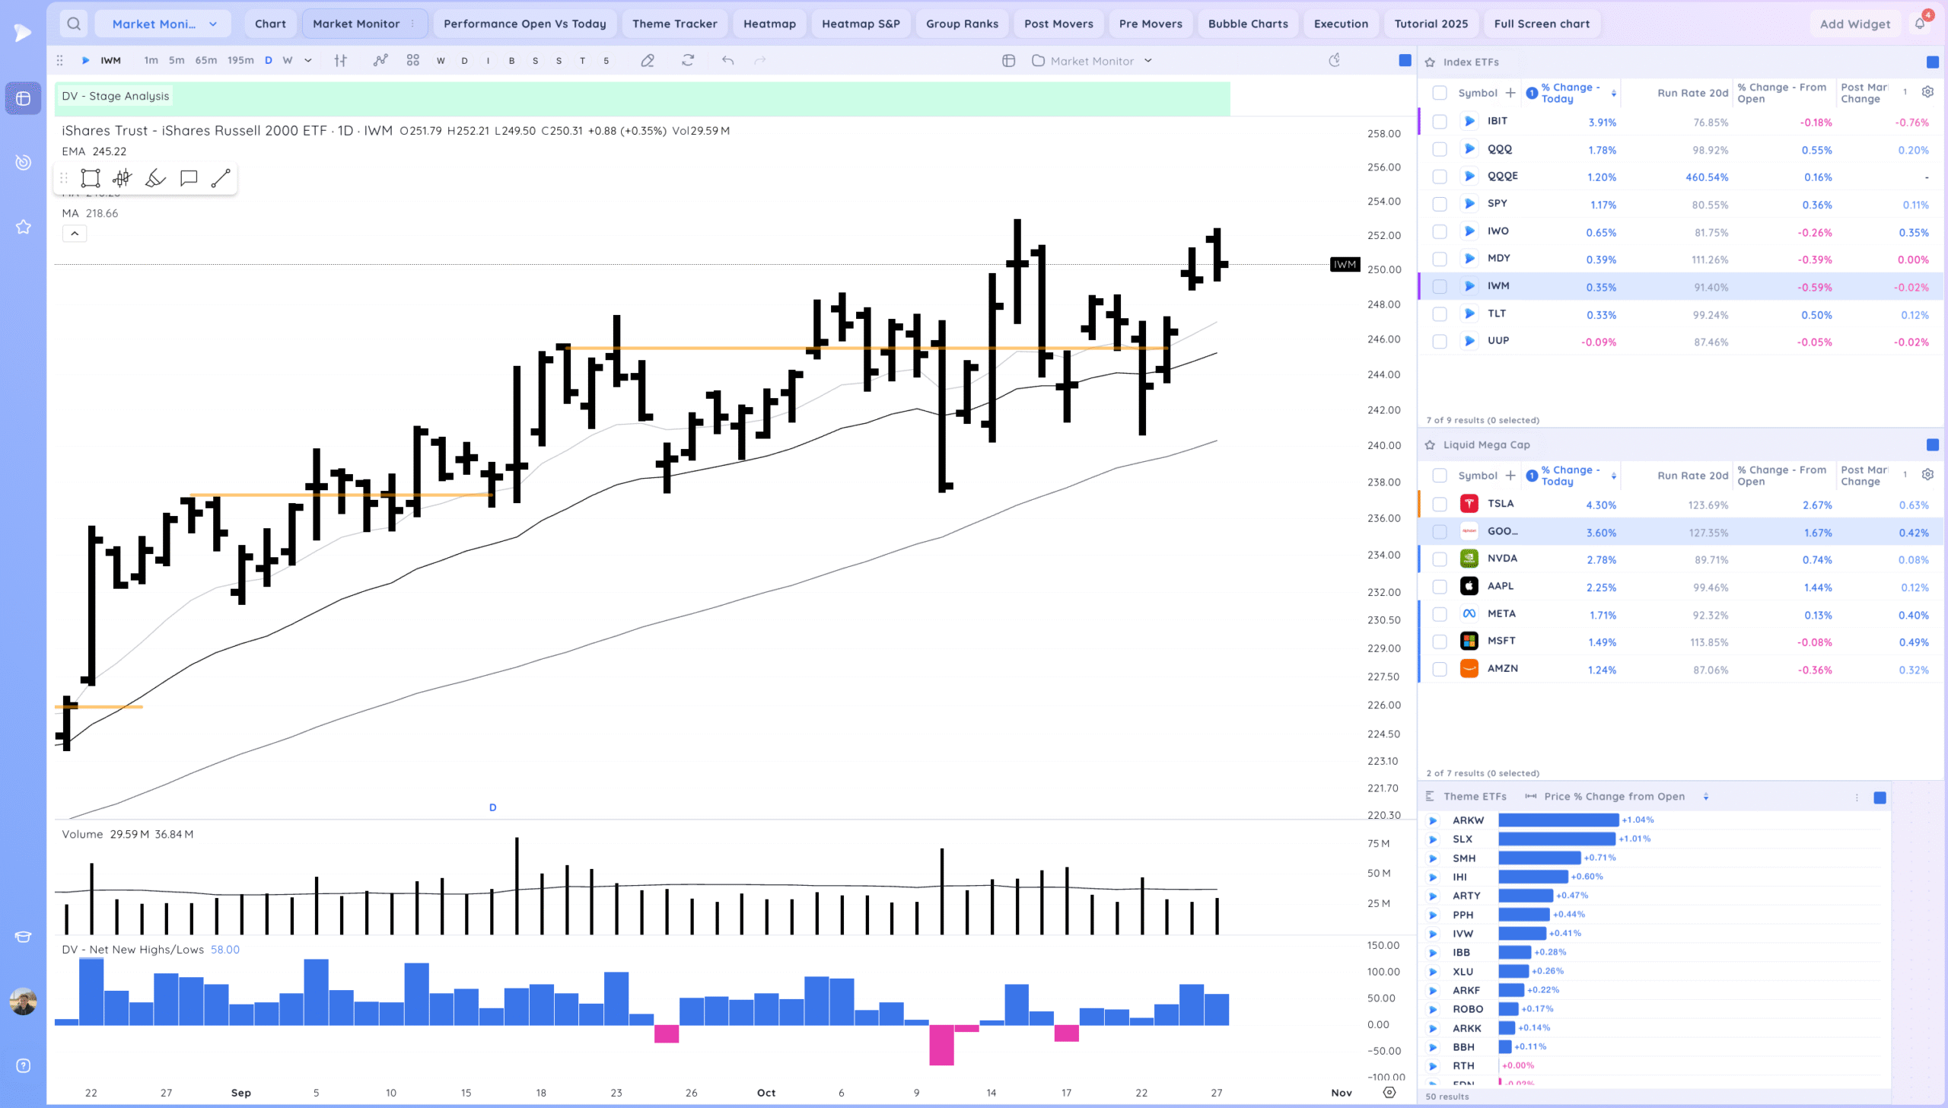This screenshot has height=1108, width=1948.
Task: Open the indicators icon in chart toolbar
Action: (x=380, y=61)
